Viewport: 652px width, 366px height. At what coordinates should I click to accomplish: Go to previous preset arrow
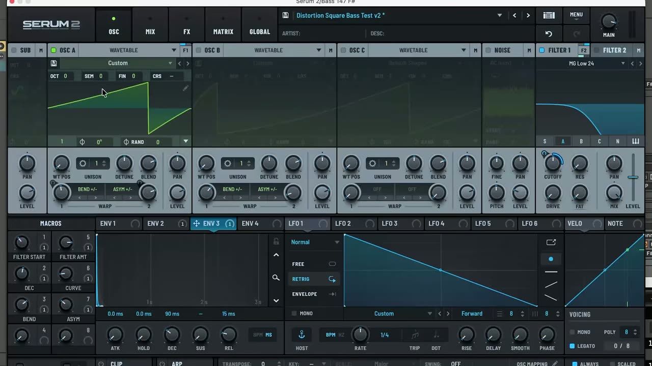[x=514, y=16]
